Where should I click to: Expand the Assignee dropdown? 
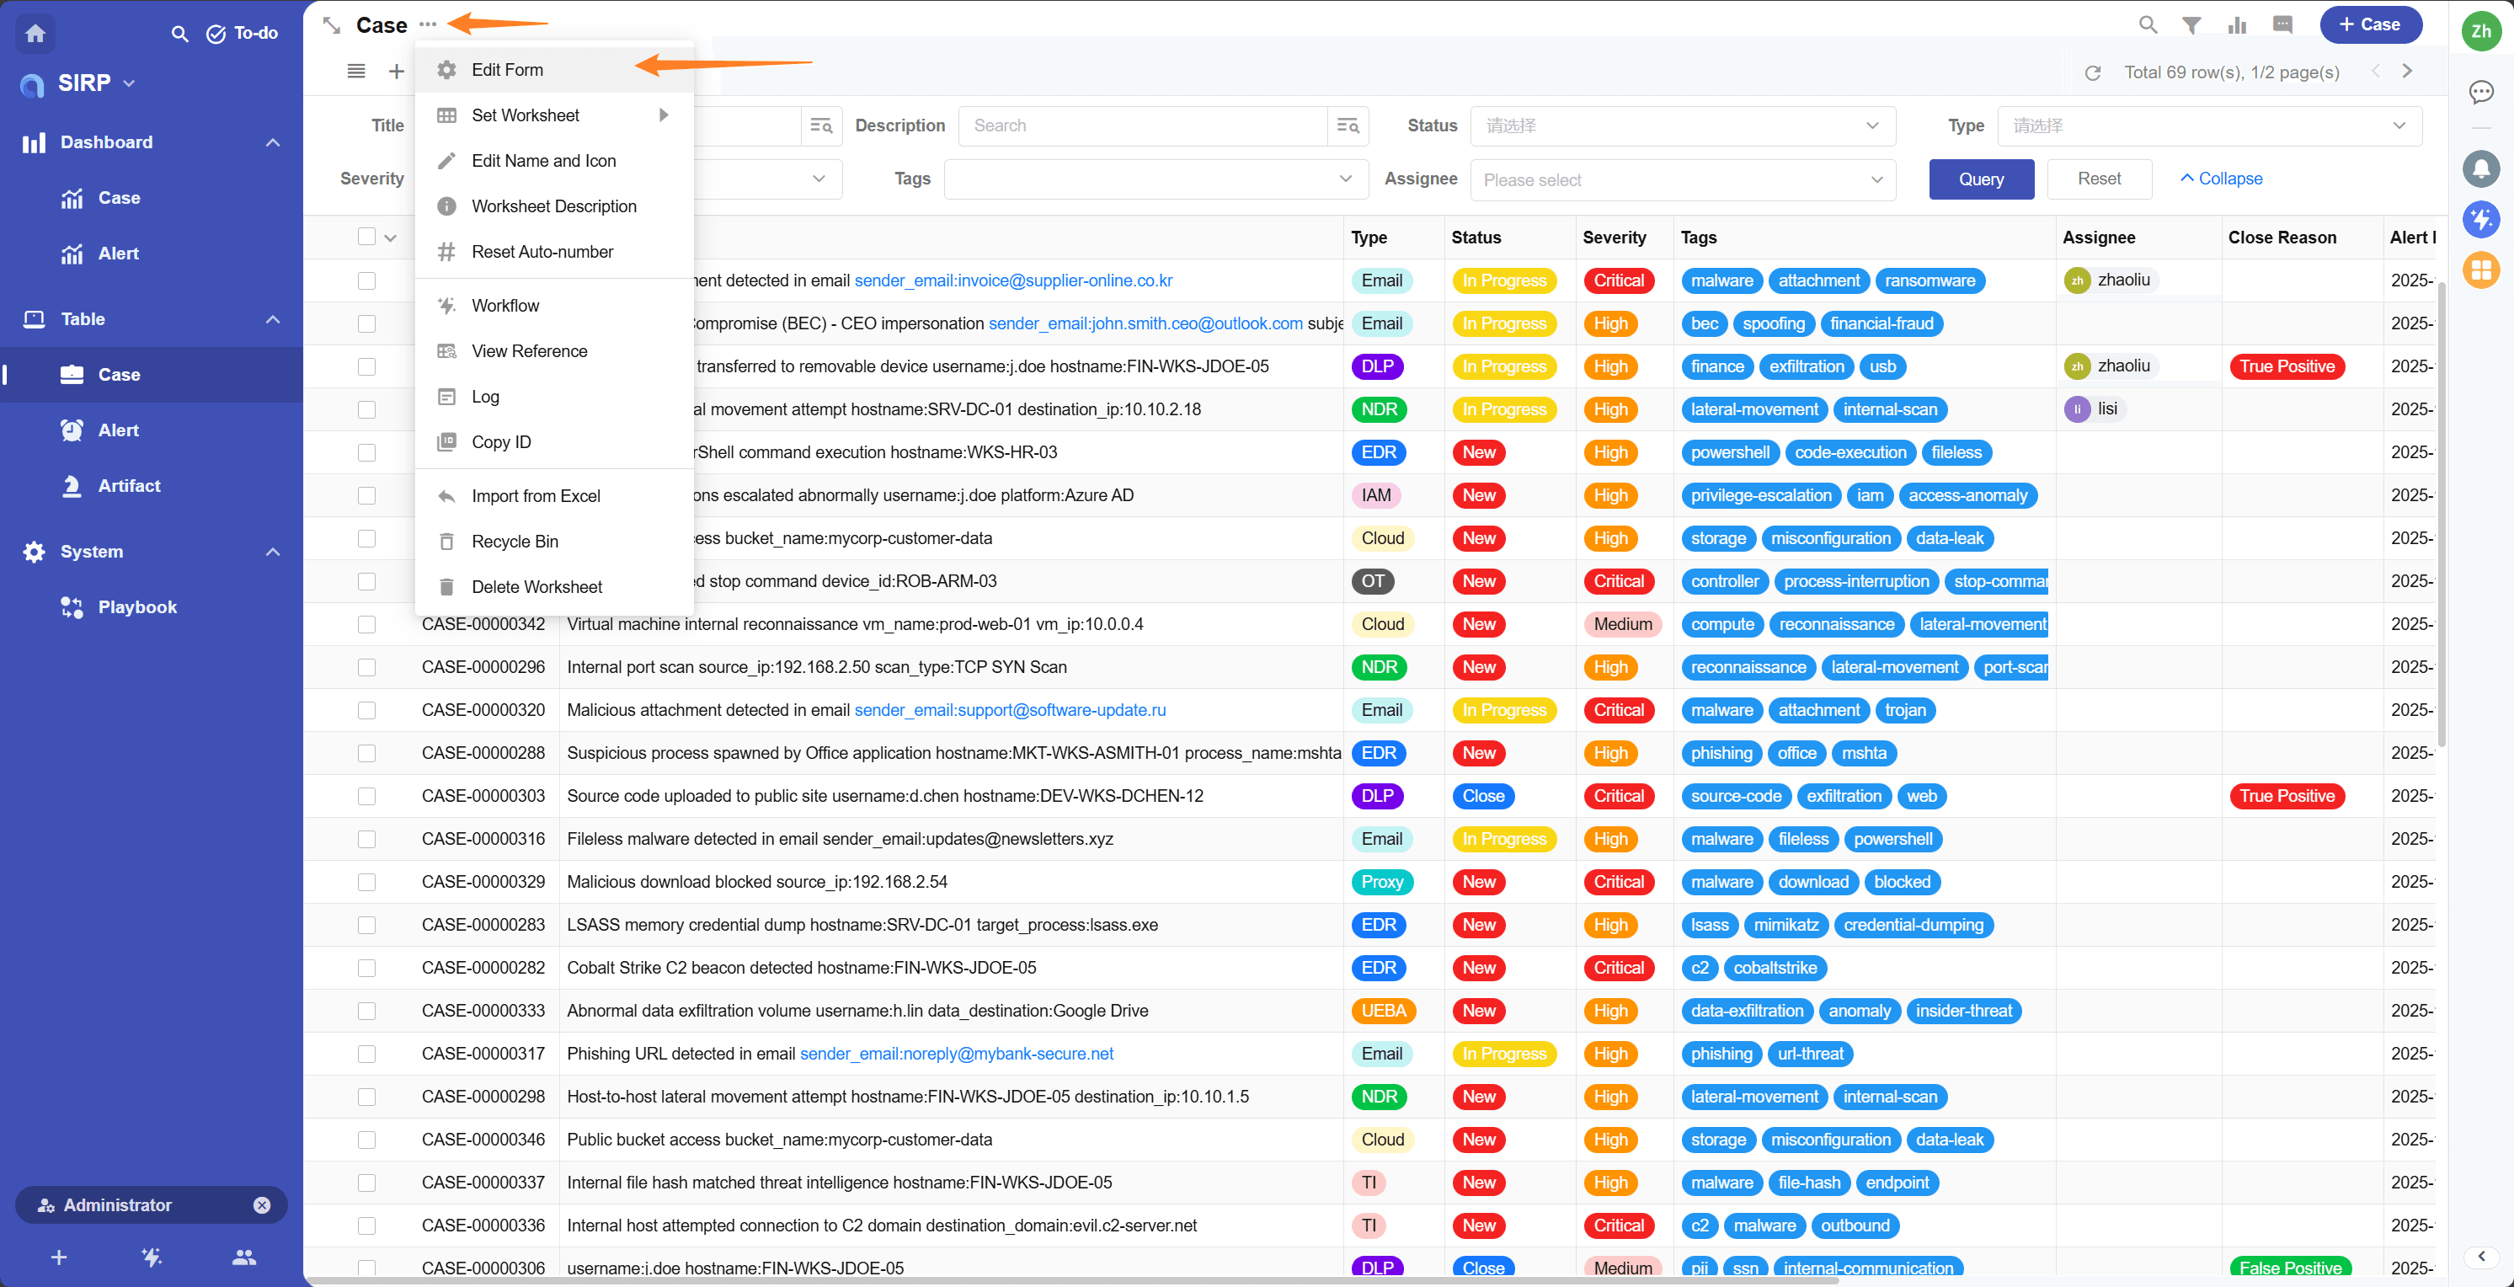(1682, 179)
